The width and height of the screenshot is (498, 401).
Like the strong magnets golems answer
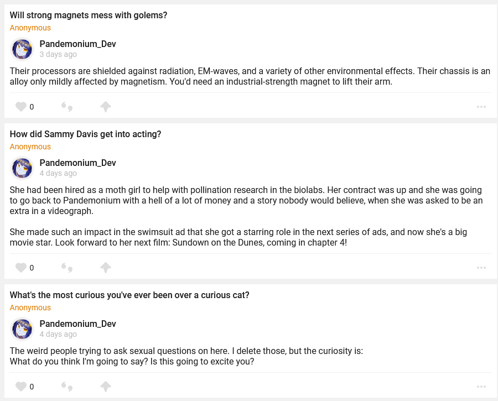coord(21,107)
